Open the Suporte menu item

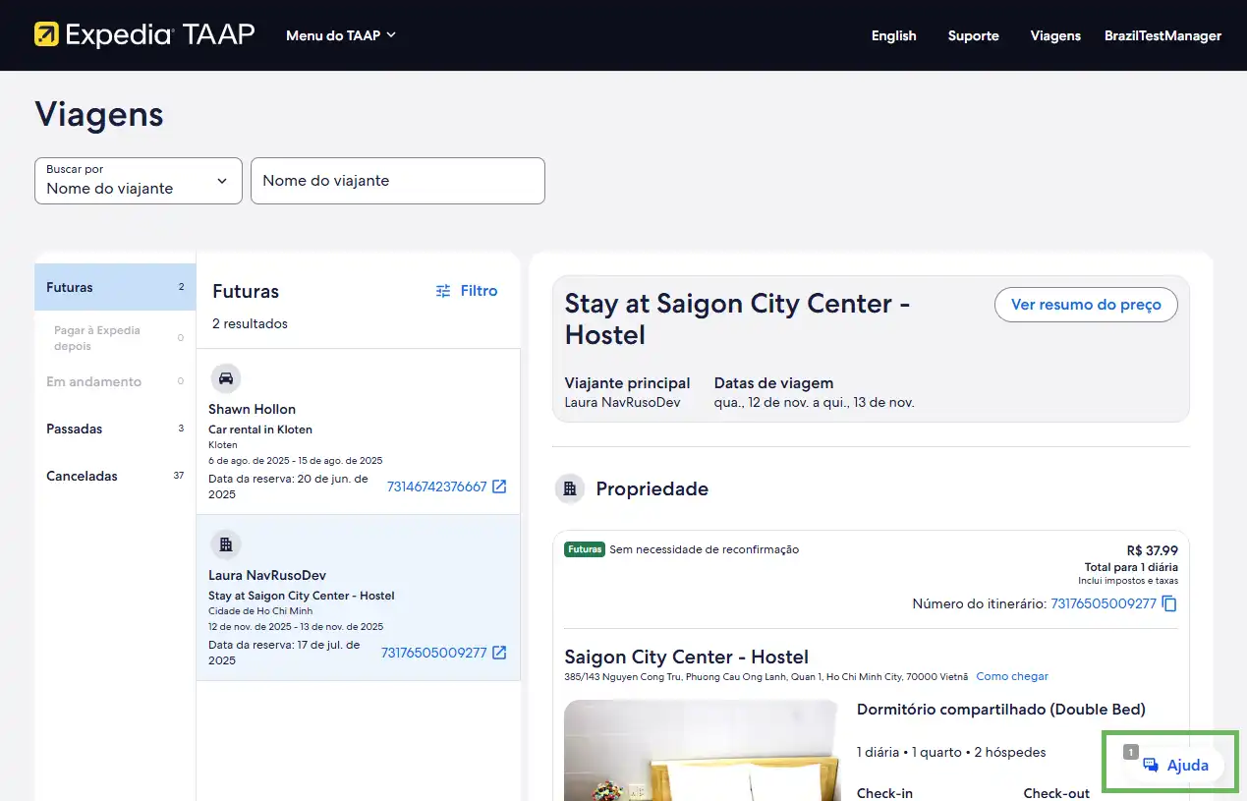point(973,35)
